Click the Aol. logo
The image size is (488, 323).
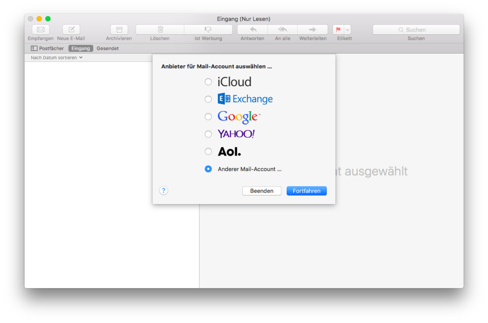click(230, 152)
